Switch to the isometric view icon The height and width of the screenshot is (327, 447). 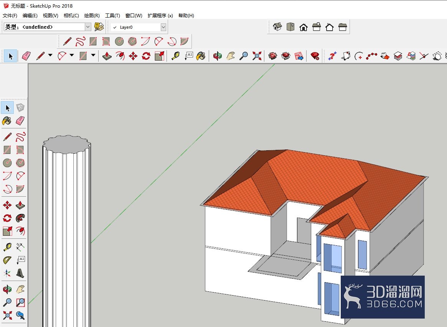(277, 27)
